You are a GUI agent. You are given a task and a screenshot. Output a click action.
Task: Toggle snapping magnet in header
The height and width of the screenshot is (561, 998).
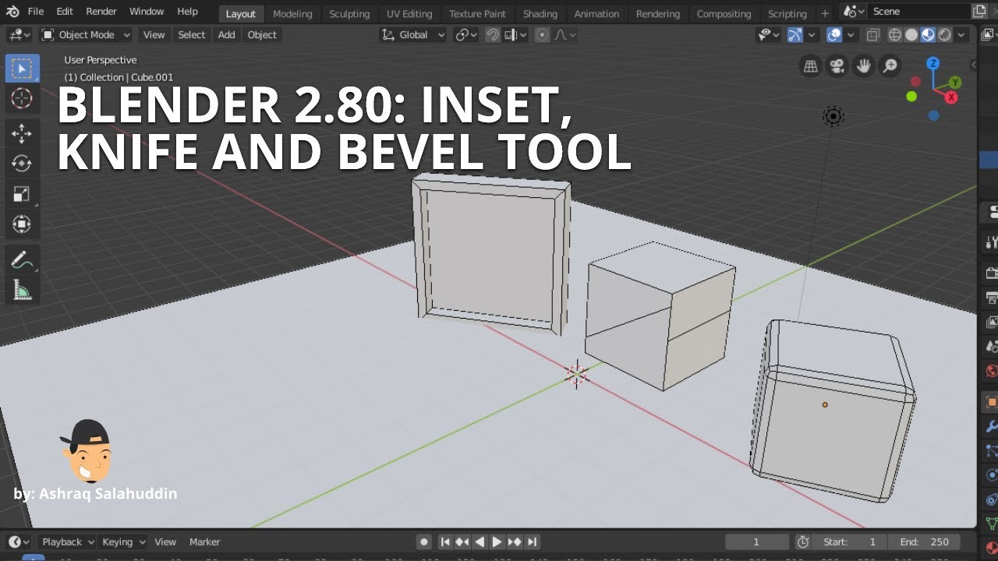coord(492,35)
